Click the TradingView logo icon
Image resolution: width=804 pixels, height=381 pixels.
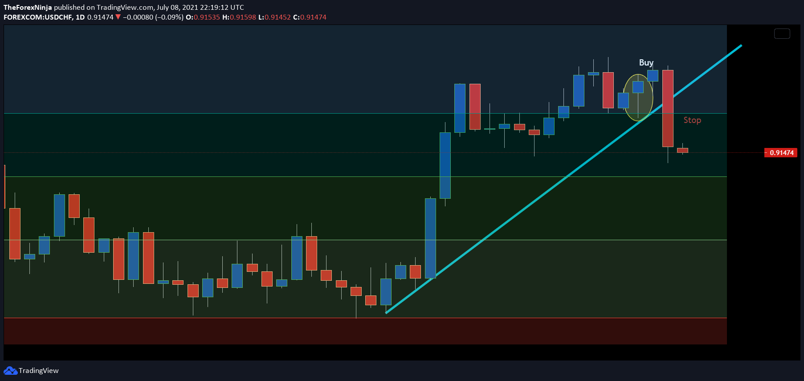10,370
